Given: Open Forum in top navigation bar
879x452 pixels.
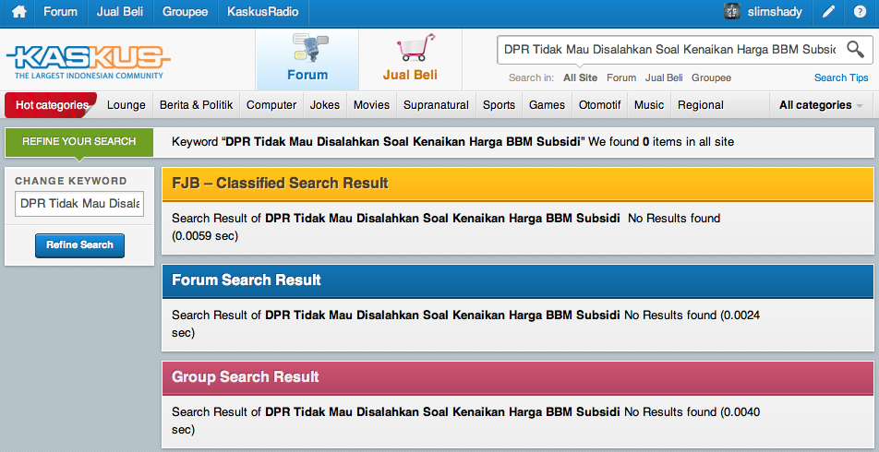Looking at the screenshot, I should [x=61, y=12].
